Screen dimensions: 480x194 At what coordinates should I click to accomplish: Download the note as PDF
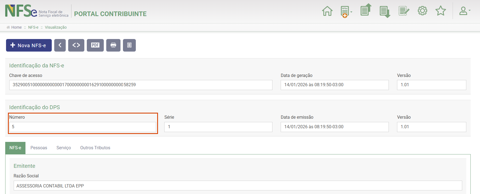[95, 45]
